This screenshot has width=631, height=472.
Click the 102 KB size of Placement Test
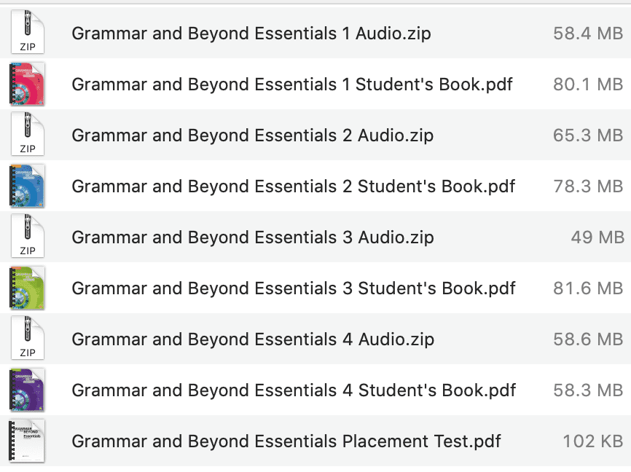(592, 441)
